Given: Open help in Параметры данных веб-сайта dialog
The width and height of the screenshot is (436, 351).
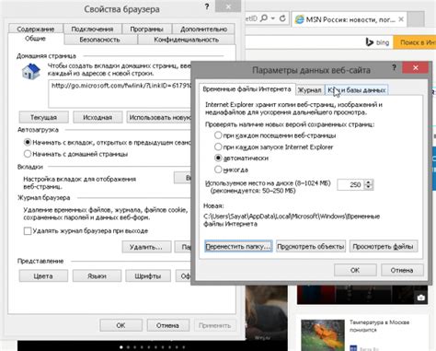Looking at the screenshot, I should tap(394, 67).
